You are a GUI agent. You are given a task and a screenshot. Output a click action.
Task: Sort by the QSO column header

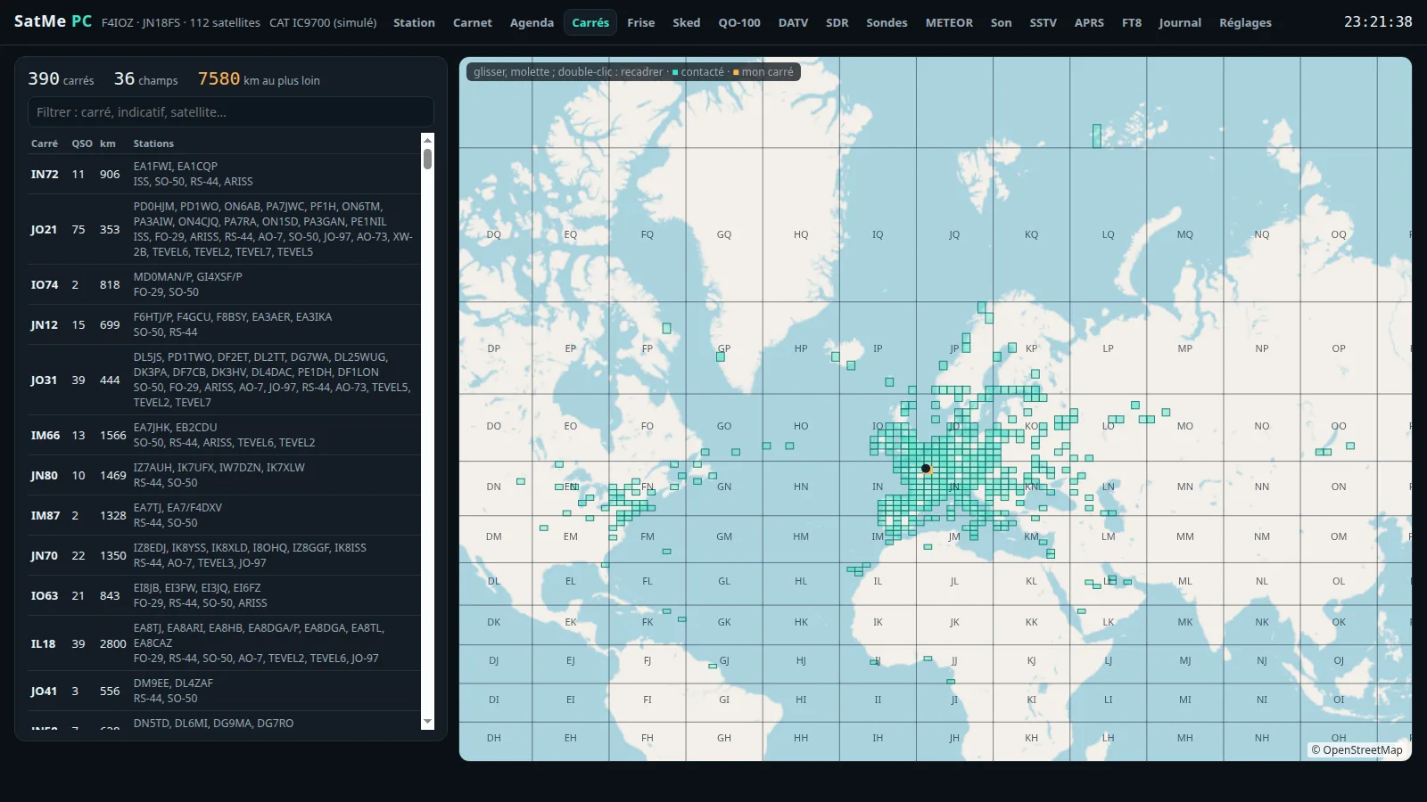[82, 143]
